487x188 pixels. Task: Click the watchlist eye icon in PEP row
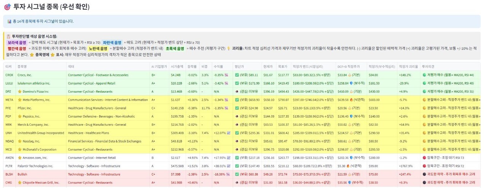tap(237, 116)
